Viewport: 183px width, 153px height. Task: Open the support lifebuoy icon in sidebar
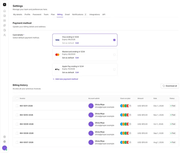[x=5, y=137]
